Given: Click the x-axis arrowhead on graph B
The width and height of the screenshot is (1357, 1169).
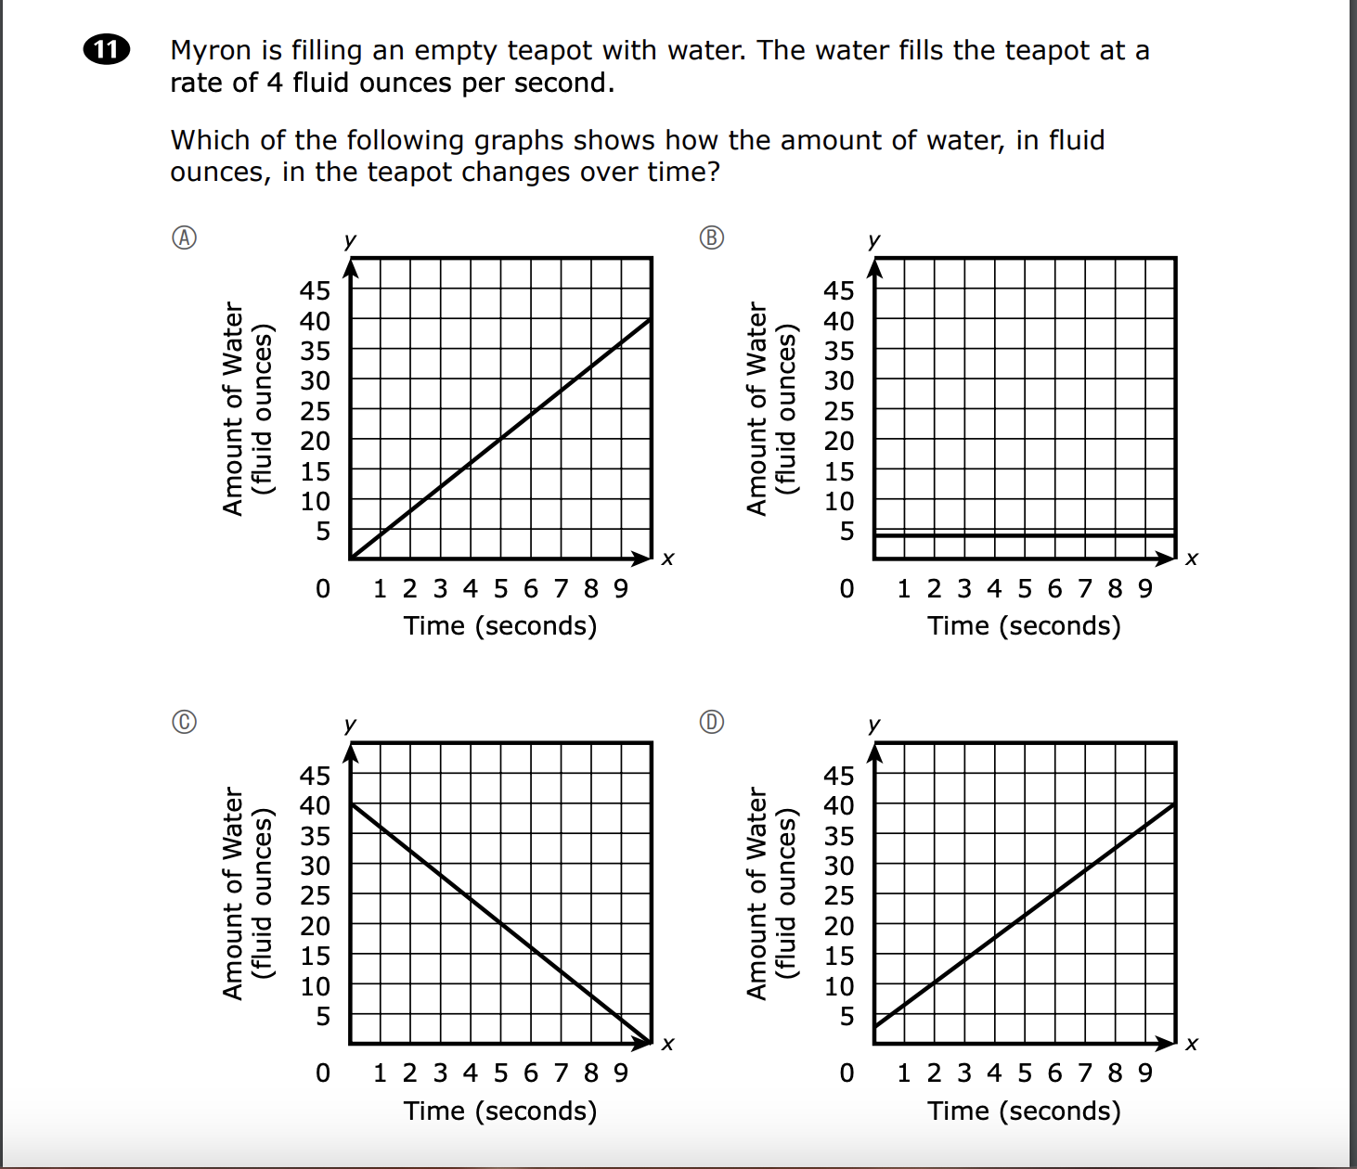Looking at the screenshot, I should (x=1166, y=559).
